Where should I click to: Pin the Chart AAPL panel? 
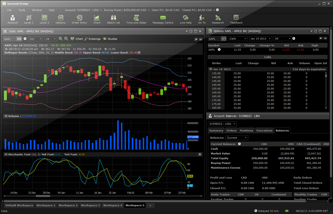click(187, 31)
